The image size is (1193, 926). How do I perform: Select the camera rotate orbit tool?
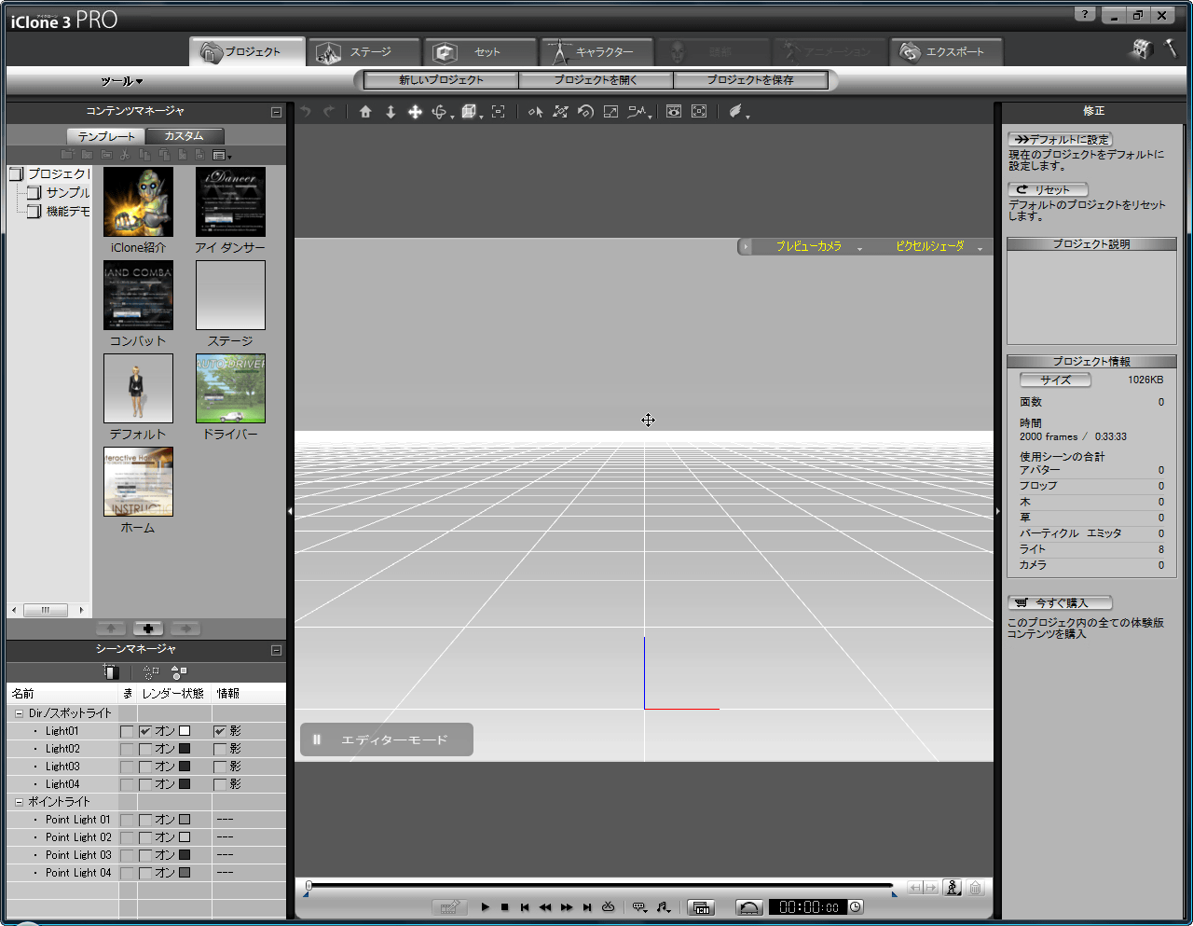(x=441, y=111)
